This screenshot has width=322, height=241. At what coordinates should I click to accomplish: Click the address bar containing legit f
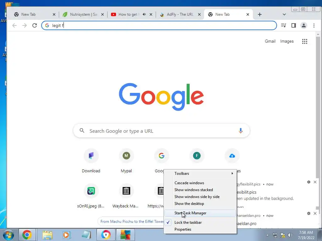[159, 25]
